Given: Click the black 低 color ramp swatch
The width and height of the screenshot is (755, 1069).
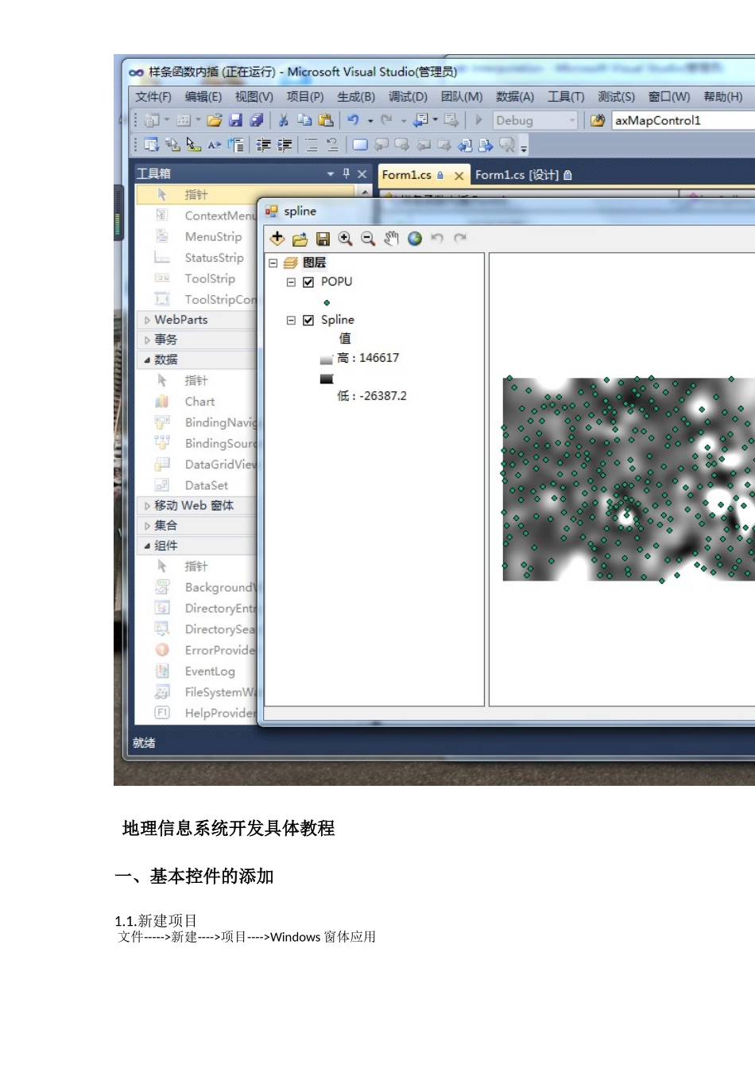Looking at the screenshot, I should click(x=326, y=379).
